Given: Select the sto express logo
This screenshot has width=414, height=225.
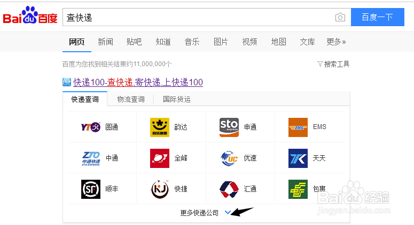Looking at the screenshot, I should click(x=229, y=127).
